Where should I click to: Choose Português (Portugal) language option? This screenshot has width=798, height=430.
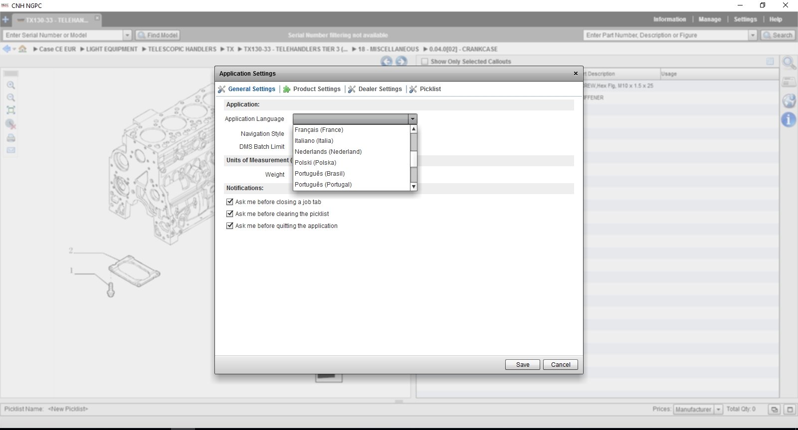tap(352, 184)
